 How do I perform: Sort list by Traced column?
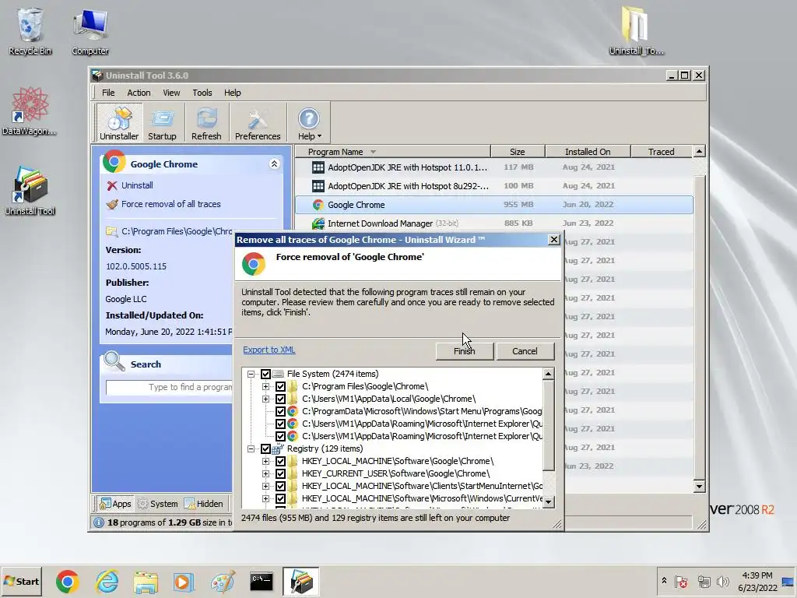click(662, 152)
